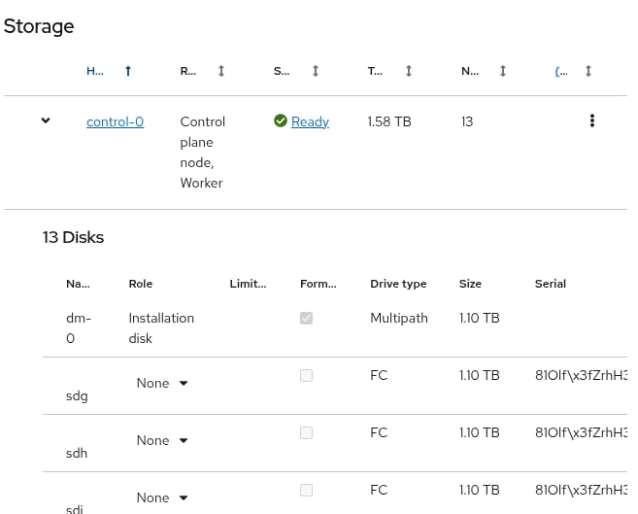Click the H... hostname column header
This screenshot has width=638, height=514.
tap(95, 72)
